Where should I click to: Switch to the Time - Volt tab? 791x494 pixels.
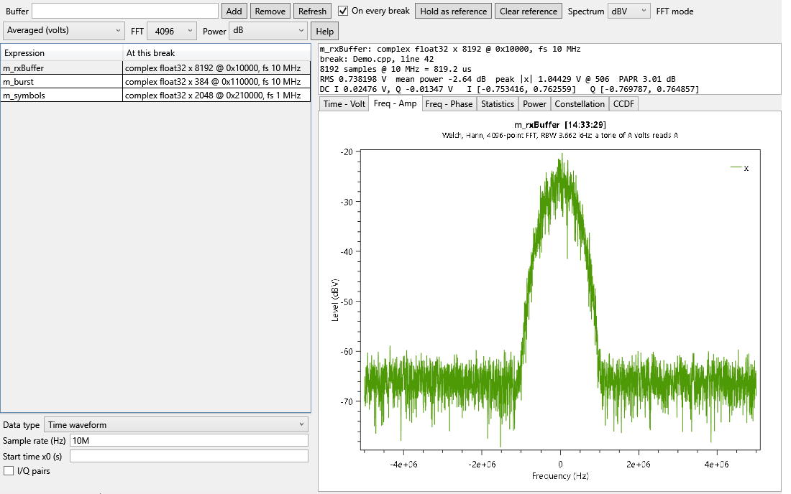click(x=344, y=103)
